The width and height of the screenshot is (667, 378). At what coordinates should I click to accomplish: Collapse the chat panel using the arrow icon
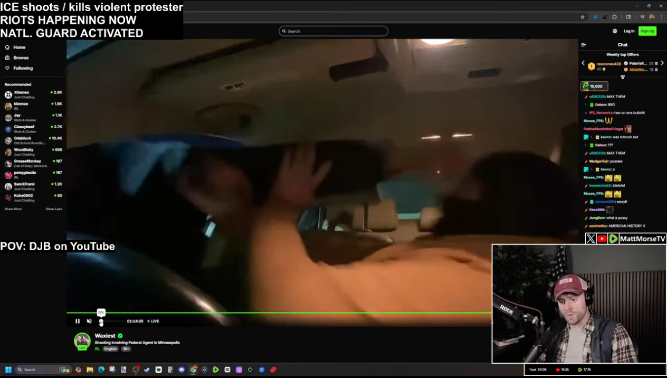coord(584,45)
